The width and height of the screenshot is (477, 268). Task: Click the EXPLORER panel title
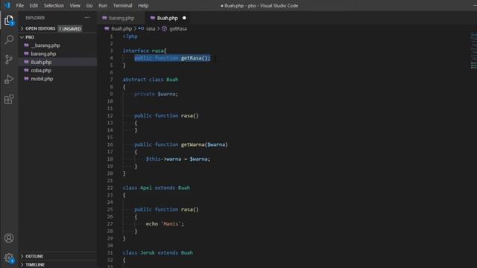coord(35,18)
